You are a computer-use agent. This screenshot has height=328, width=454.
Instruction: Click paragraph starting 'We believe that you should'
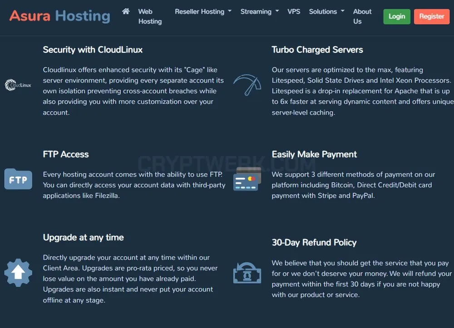coord(362,279)
